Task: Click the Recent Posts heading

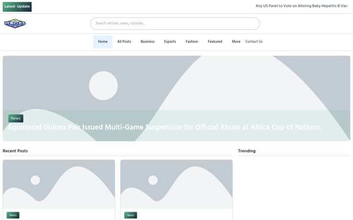Action: point(15,151)
